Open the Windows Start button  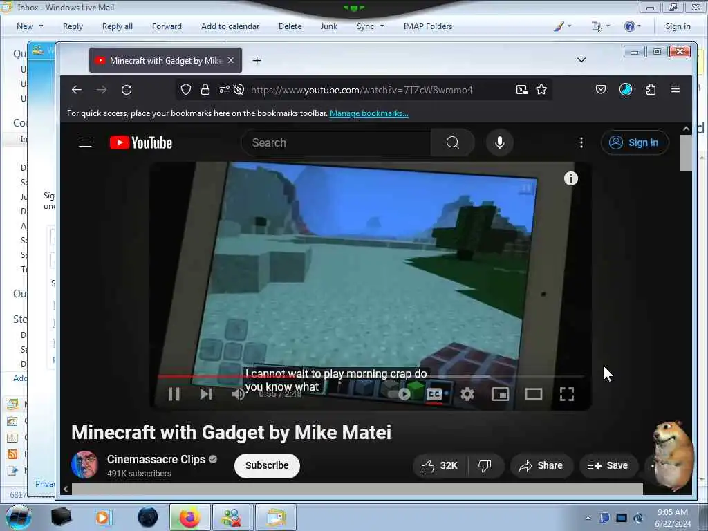(18, 517)
